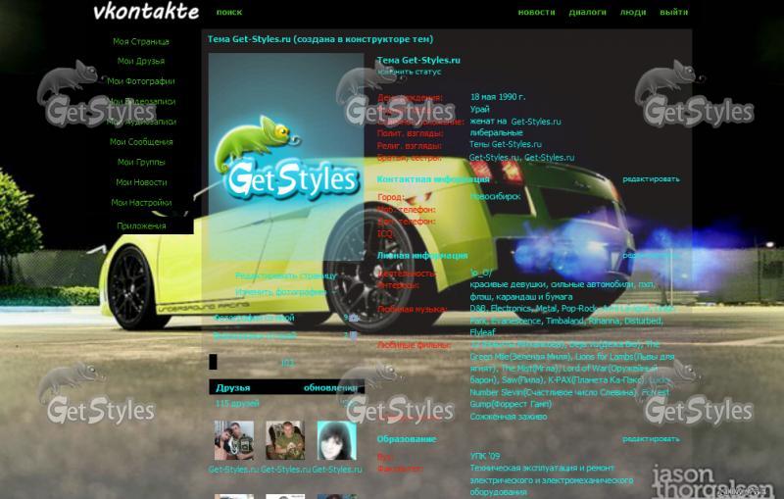This screenshot has height=499, width=784.
Task: Log out with выйти
Action: [673, 12]
